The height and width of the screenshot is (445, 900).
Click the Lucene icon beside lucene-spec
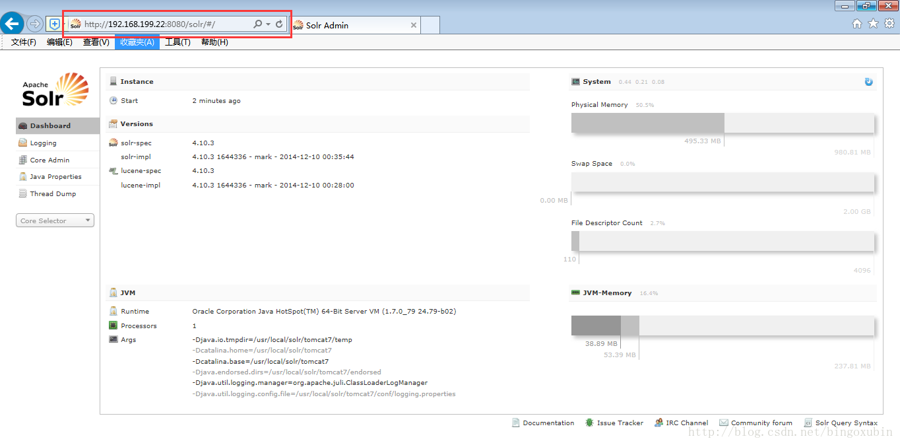113,171
